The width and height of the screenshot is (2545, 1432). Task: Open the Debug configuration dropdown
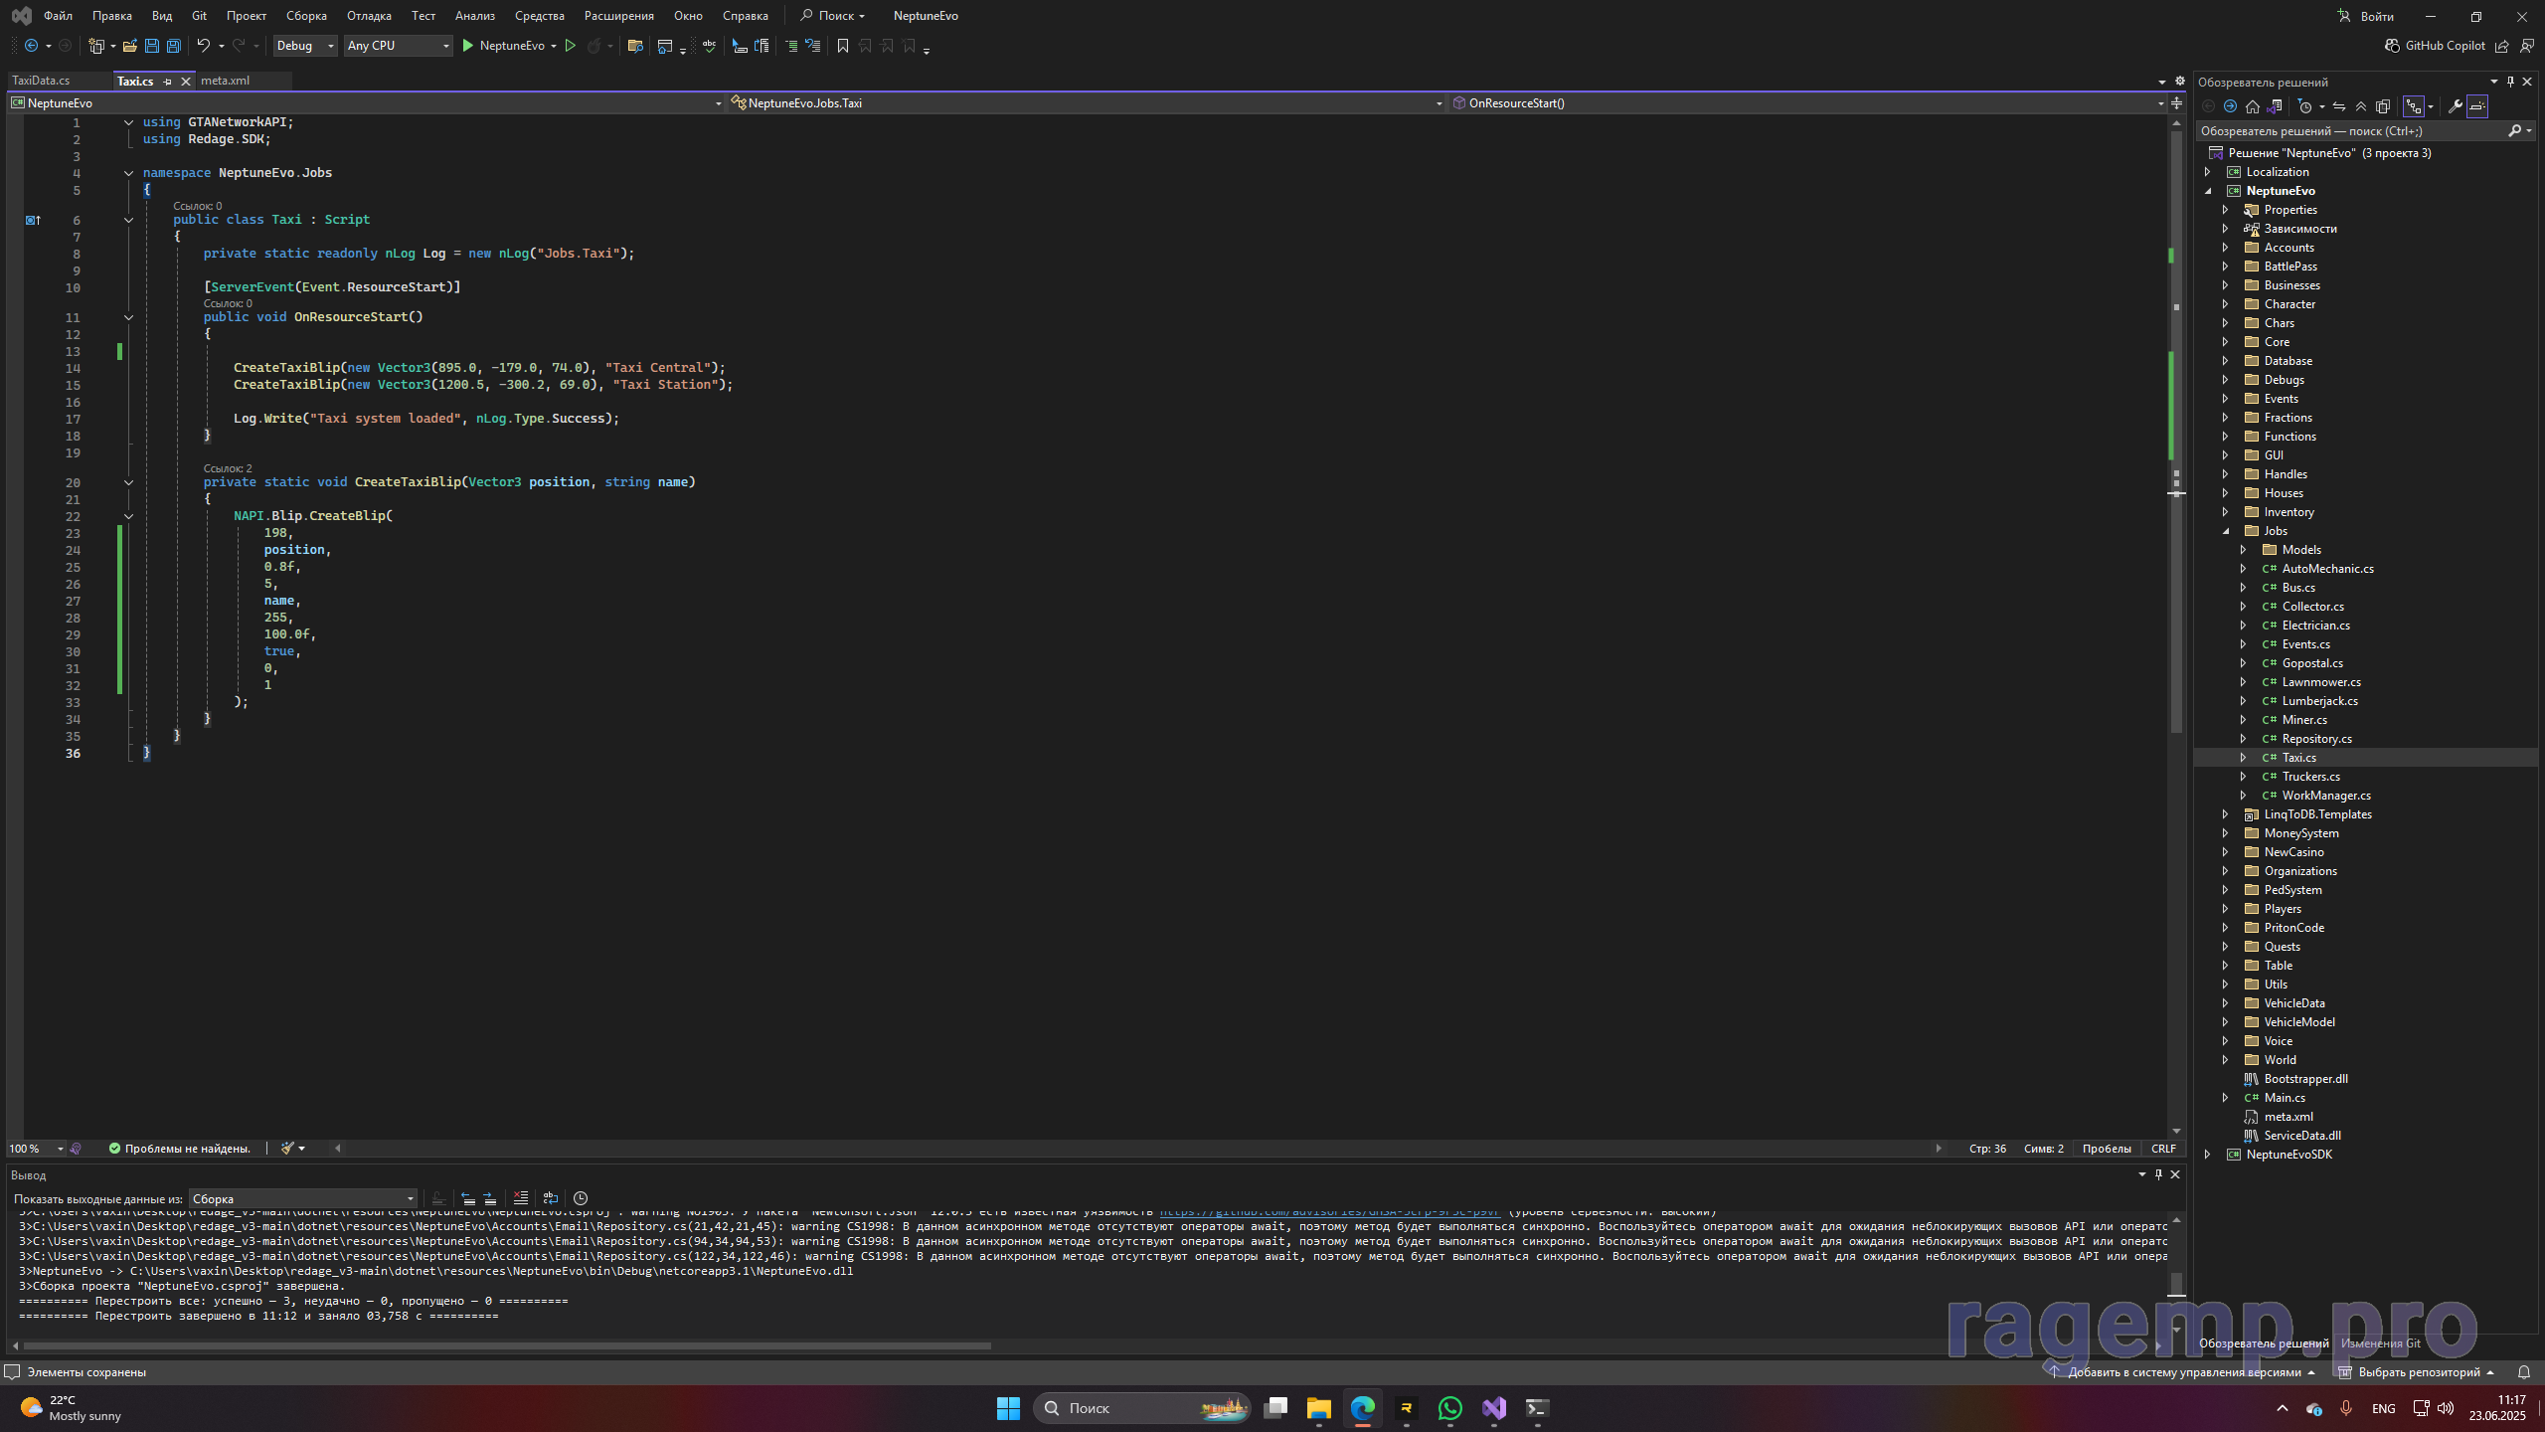pyautogui.click(x=305, y=46)
